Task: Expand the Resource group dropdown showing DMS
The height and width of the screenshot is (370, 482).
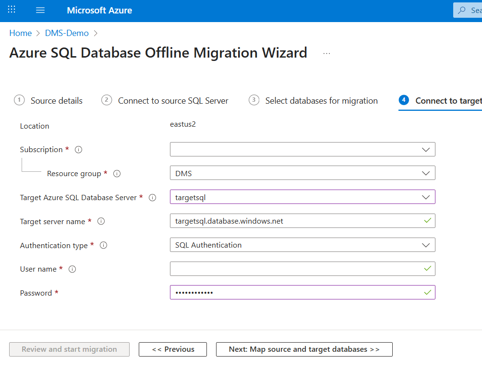Action: pyautogui.click(x=302, y=173)
